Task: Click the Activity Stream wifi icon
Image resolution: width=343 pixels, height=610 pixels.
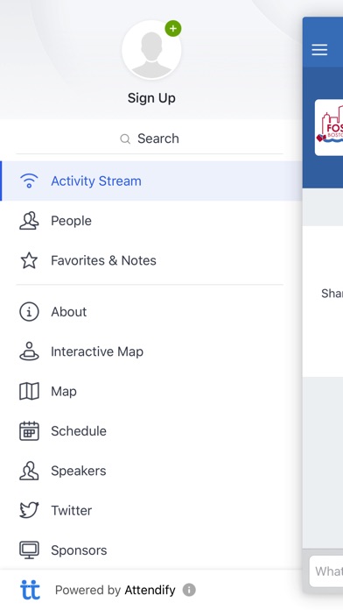Action: click(x=29, y=181)
